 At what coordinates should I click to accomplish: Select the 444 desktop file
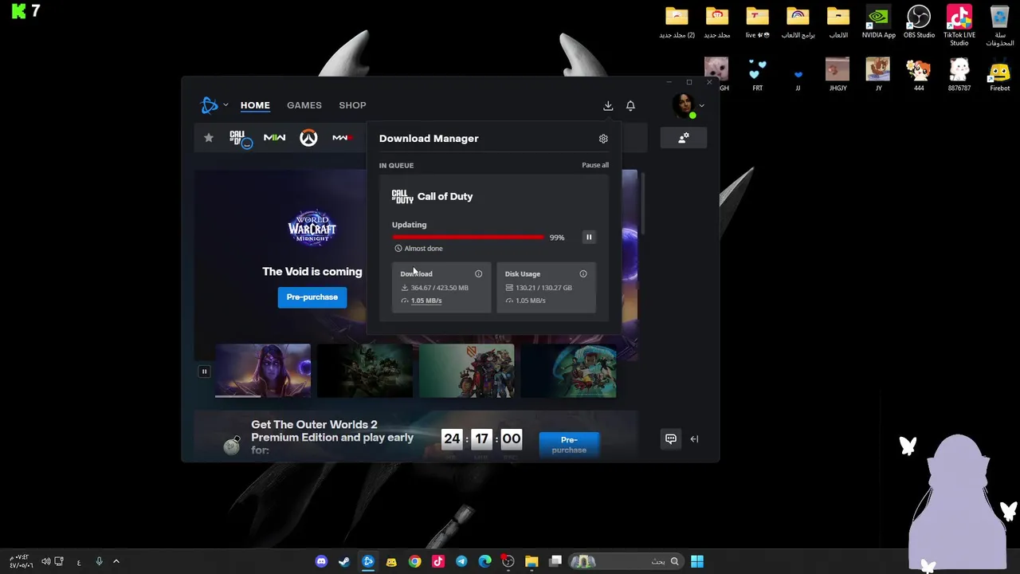click(919, 75)
